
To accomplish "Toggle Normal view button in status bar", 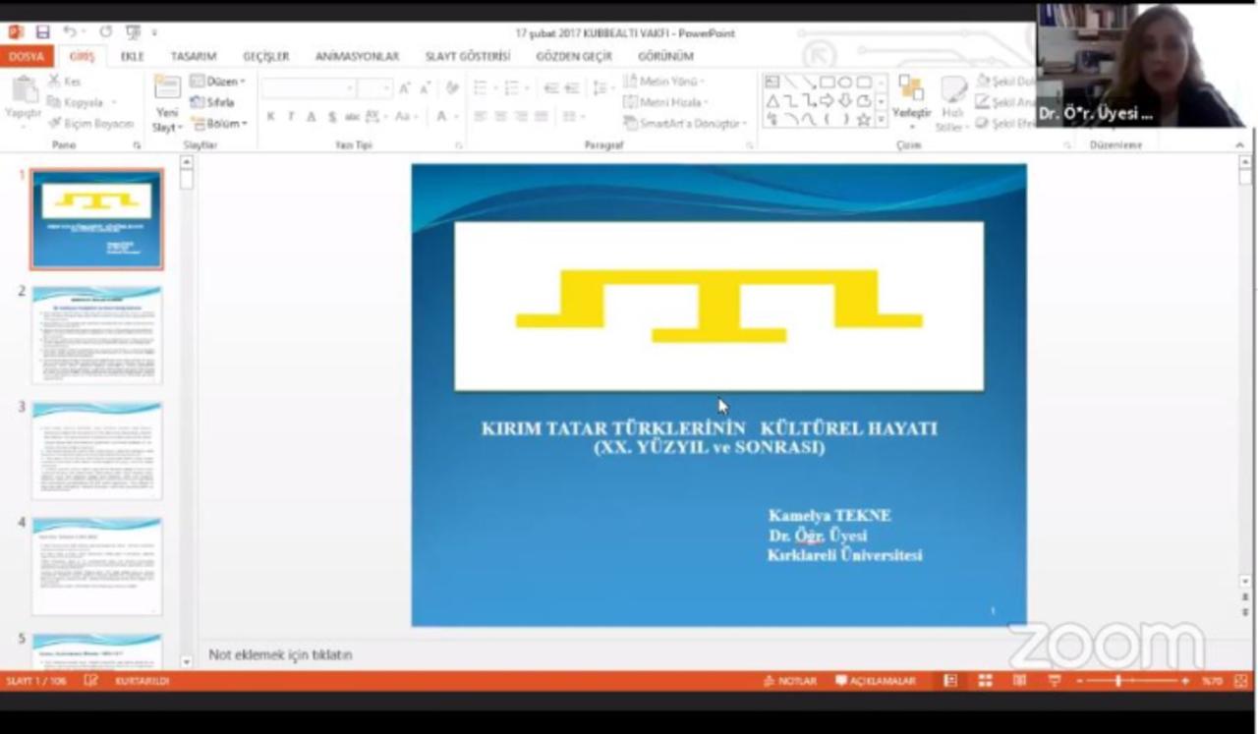I will click(950, 681).
